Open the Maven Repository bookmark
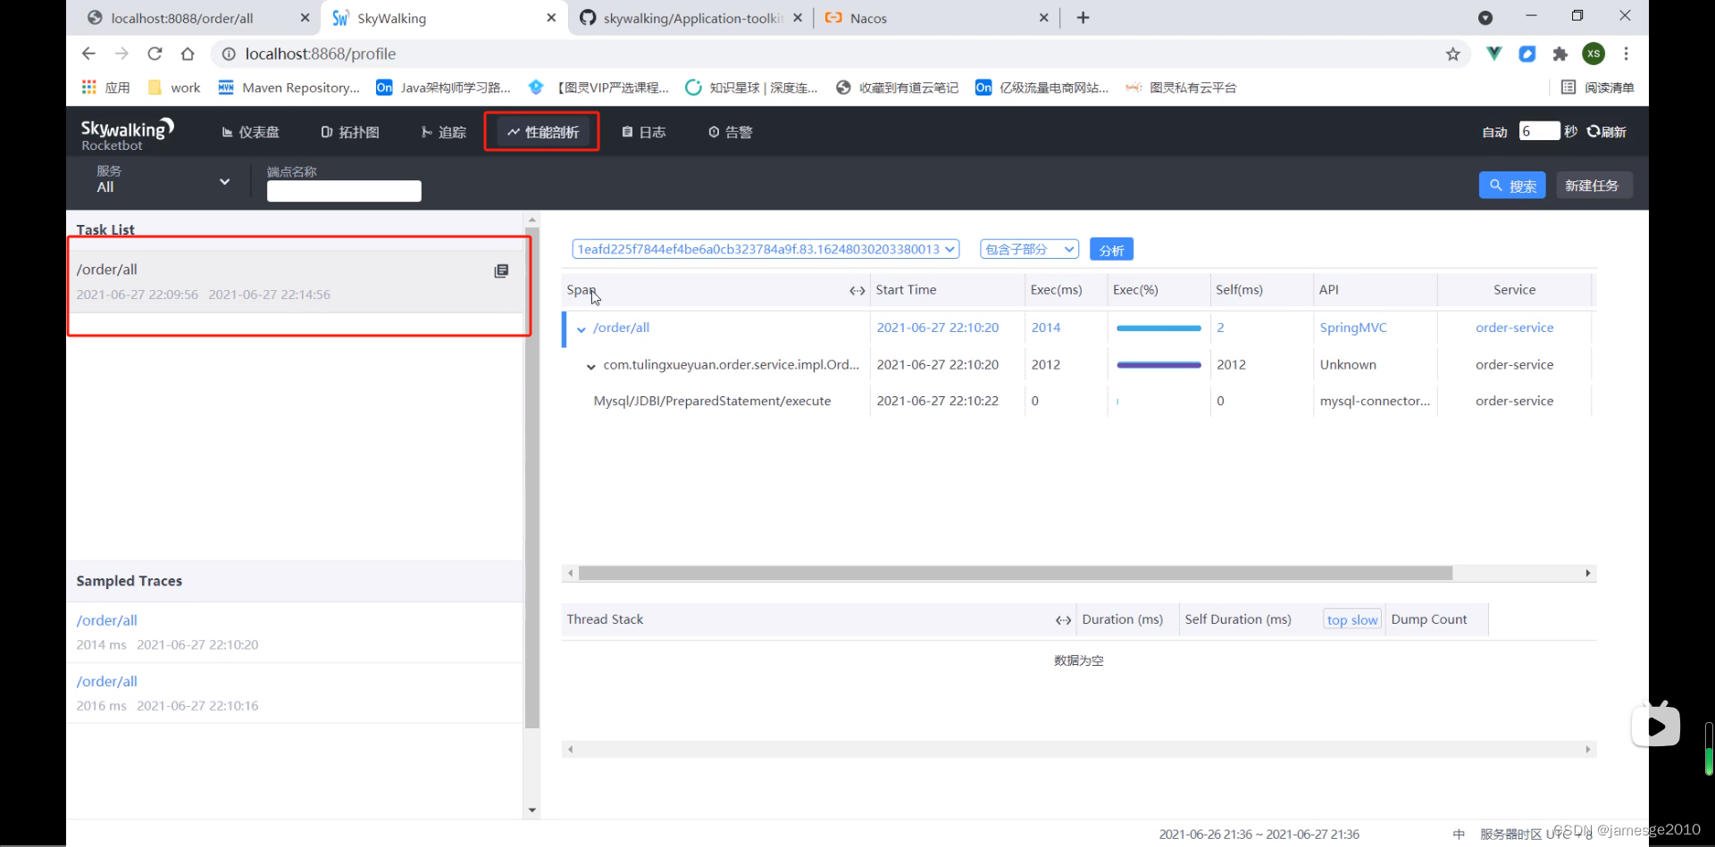Viewport: 1715px width, 847px height. (x=289, y=87)
